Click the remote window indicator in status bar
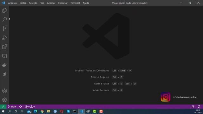 click(3, 107)
